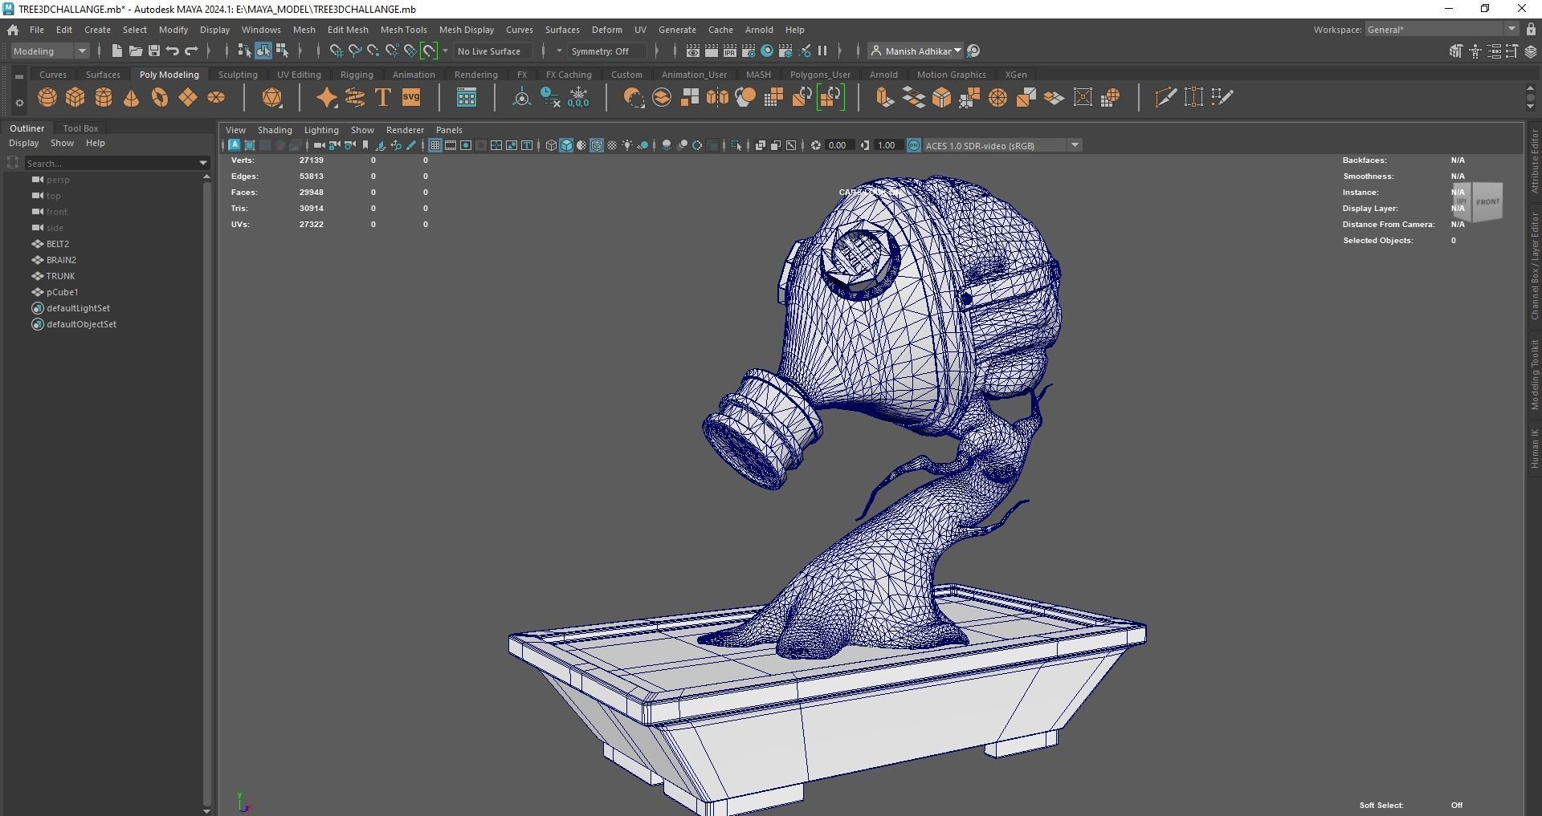Create a polygon disc from the shelf
The width and height of the screenshot is (1542, 816).
(x=216, y=98)
